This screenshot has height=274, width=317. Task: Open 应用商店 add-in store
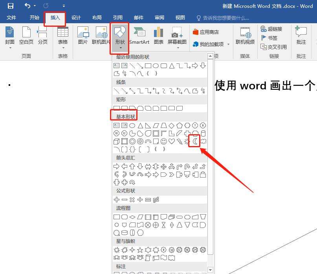click(206, 32)
